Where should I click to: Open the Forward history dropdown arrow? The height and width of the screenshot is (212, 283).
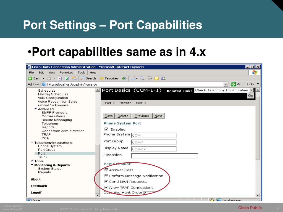click(x=54, y=78)
